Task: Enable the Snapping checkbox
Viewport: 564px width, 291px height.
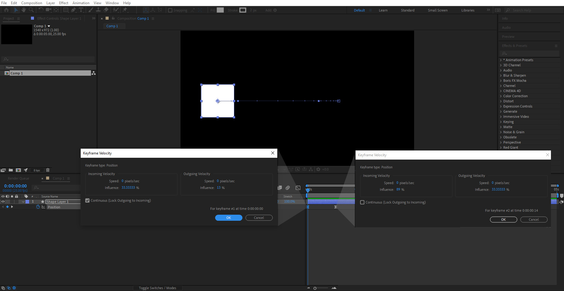Action: pyautogui.click(x=170, y=10)
